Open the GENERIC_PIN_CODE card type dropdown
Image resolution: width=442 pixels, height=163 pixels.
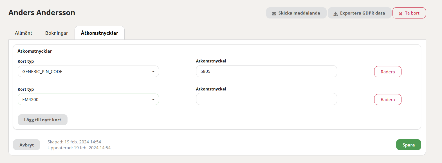point(88,71)
